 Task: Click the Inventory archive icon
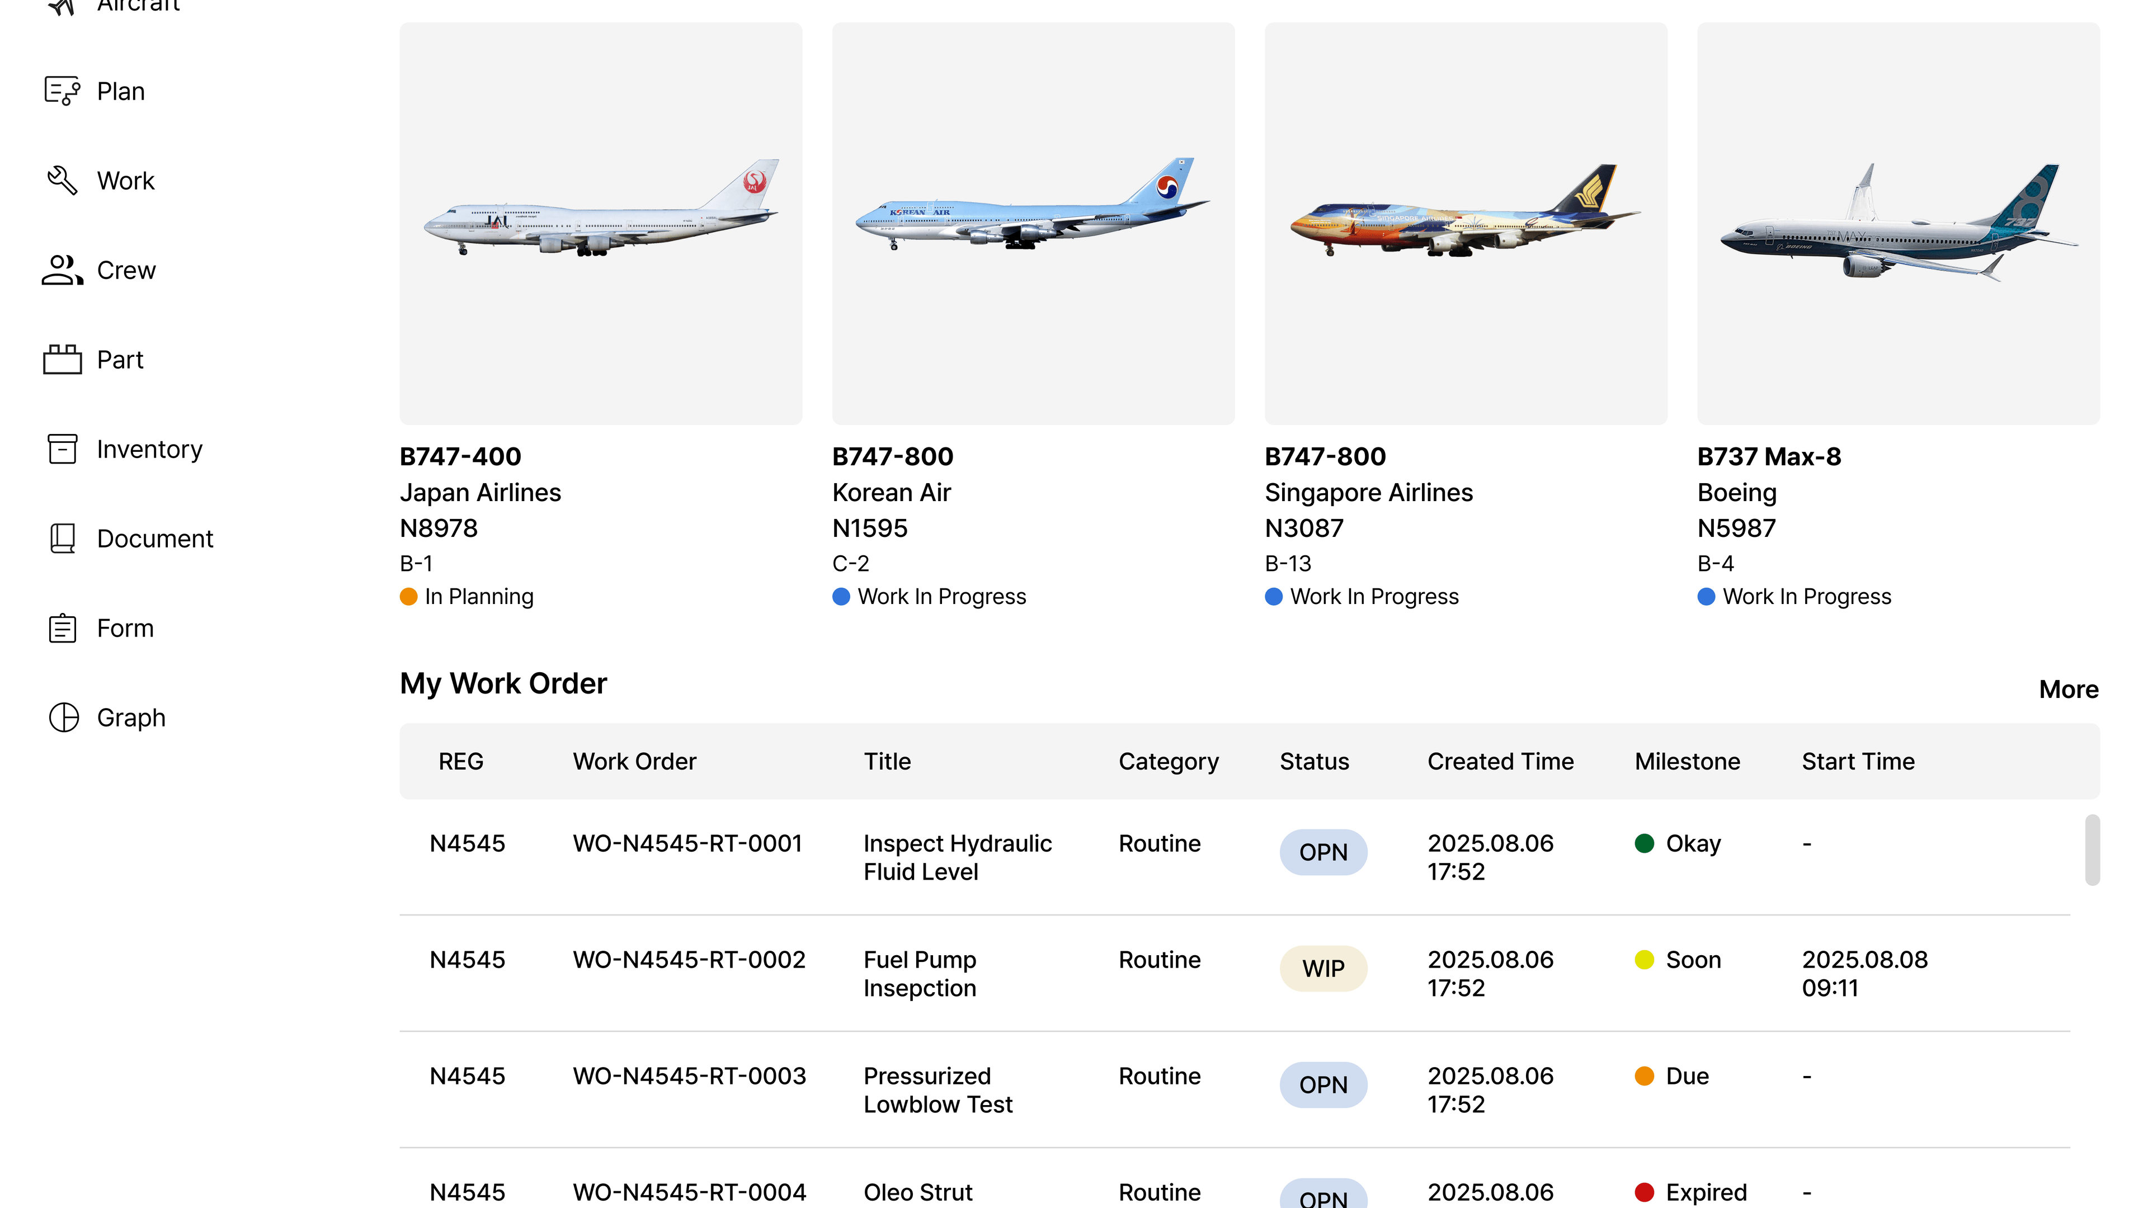(63, 449)
